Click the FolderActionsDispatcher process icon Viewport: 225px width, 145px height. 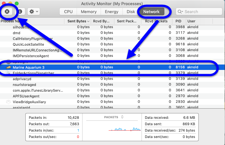pyautogui.click(x=8, y=73)
